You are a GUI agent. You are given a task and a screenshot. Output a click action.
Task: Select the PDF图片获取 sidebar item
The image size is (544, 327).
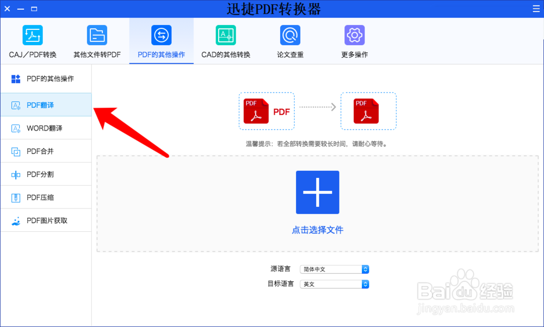coord(46,220)
